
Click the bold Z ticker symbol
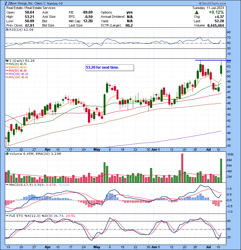(6, 3)
